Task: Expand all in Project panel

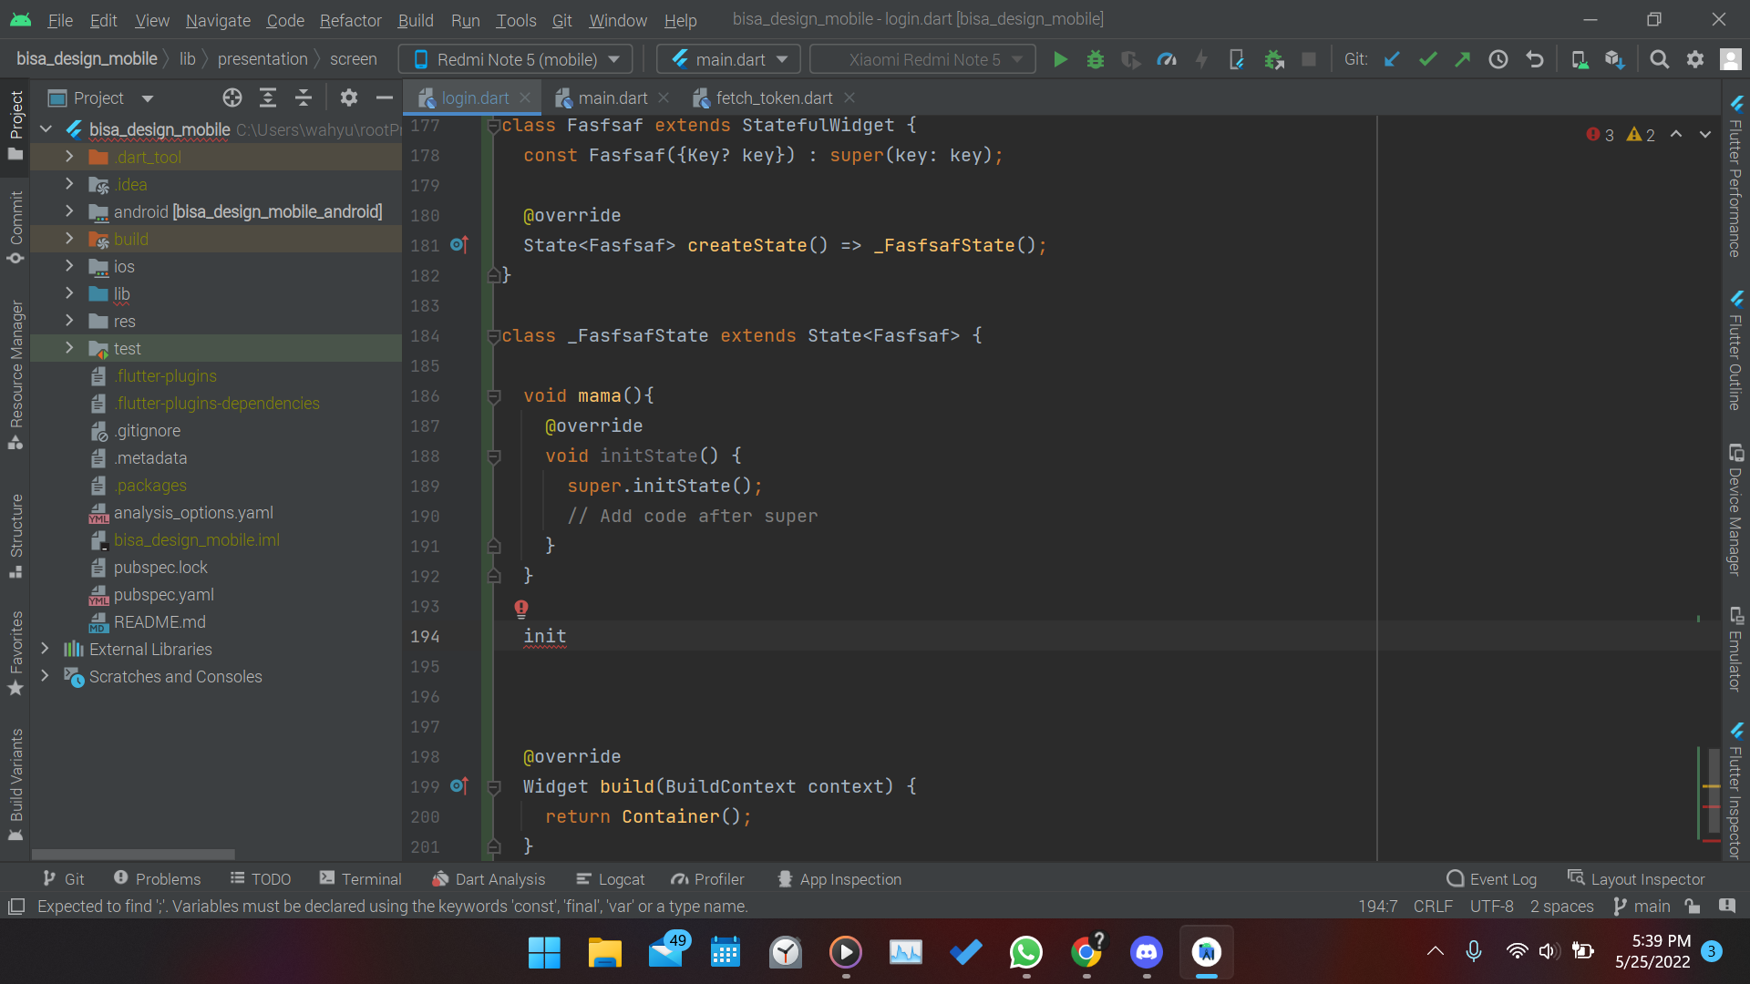Action: pyautogui.click(x=268, y=97)
